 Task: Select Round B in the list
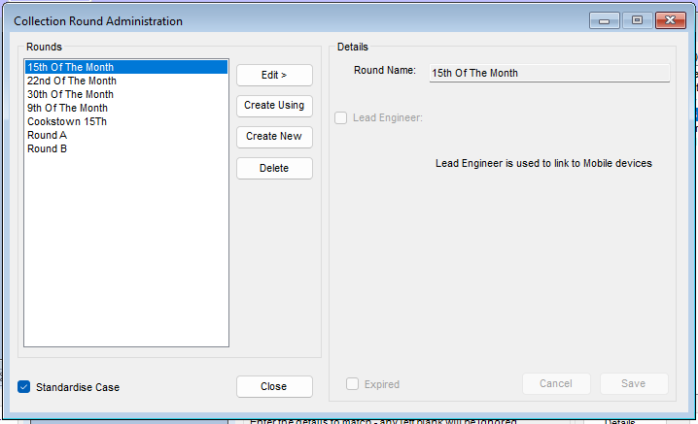point(126,148)
